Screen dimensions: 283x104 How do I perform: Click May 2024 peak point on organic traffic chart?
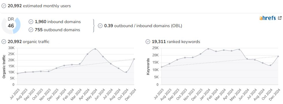pyautogui.click(x=95, y=49)
